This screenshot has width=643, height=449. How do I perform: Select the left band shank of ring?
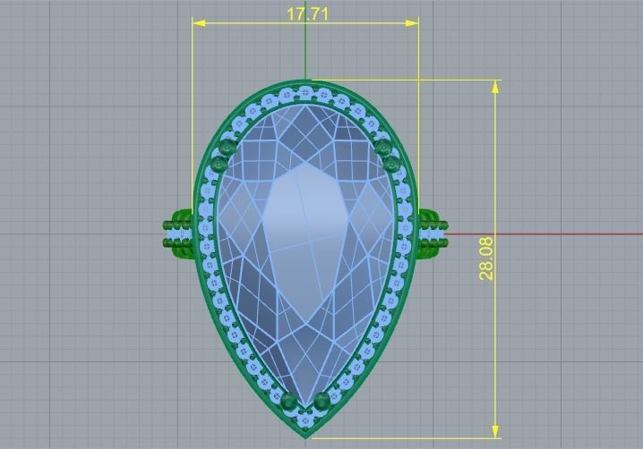click(178, 234)
